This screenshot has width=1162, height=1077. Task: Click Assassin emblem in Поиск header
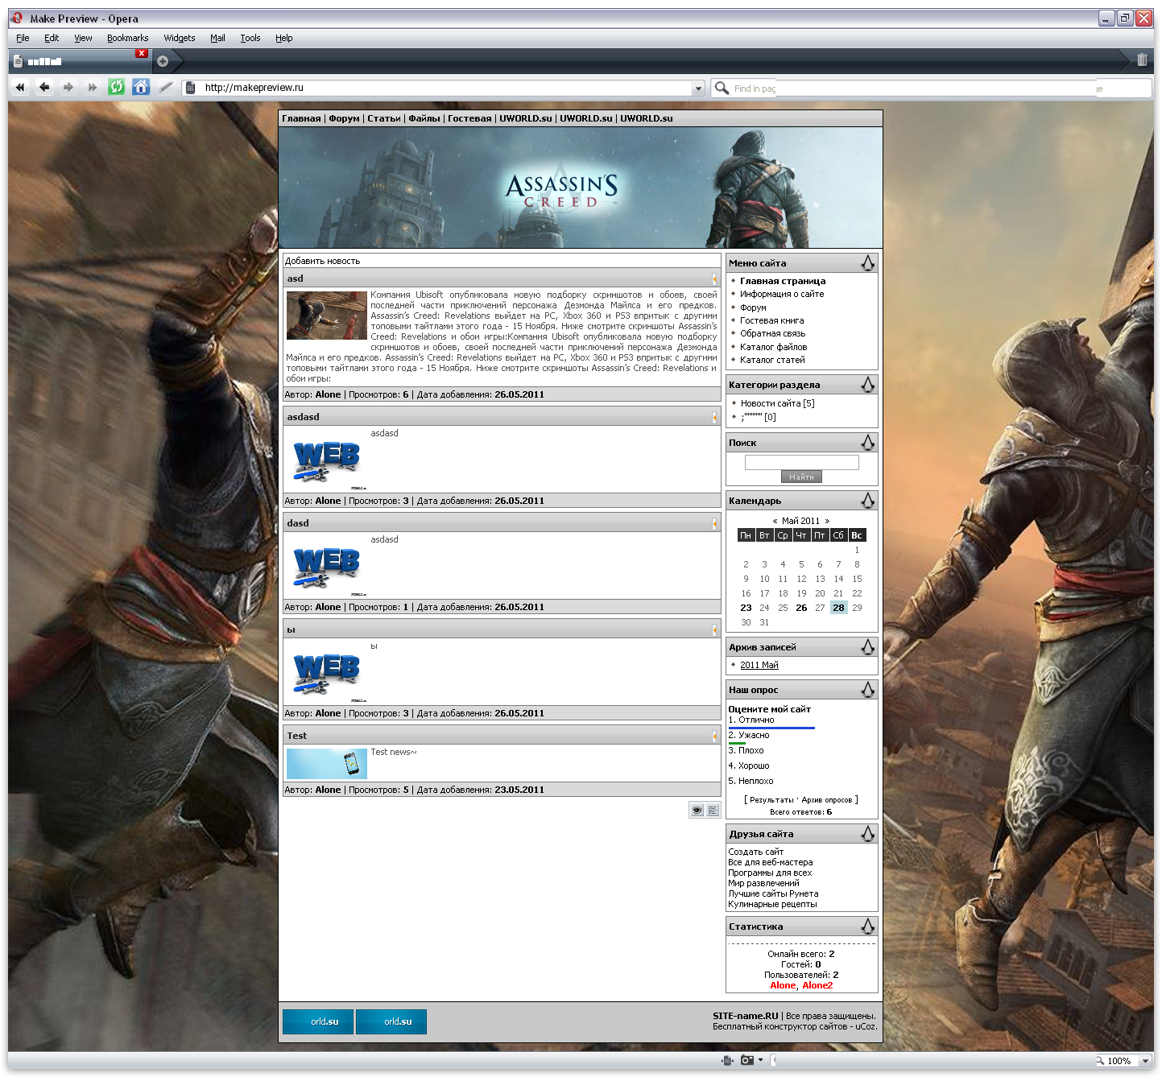pos(867,443)
